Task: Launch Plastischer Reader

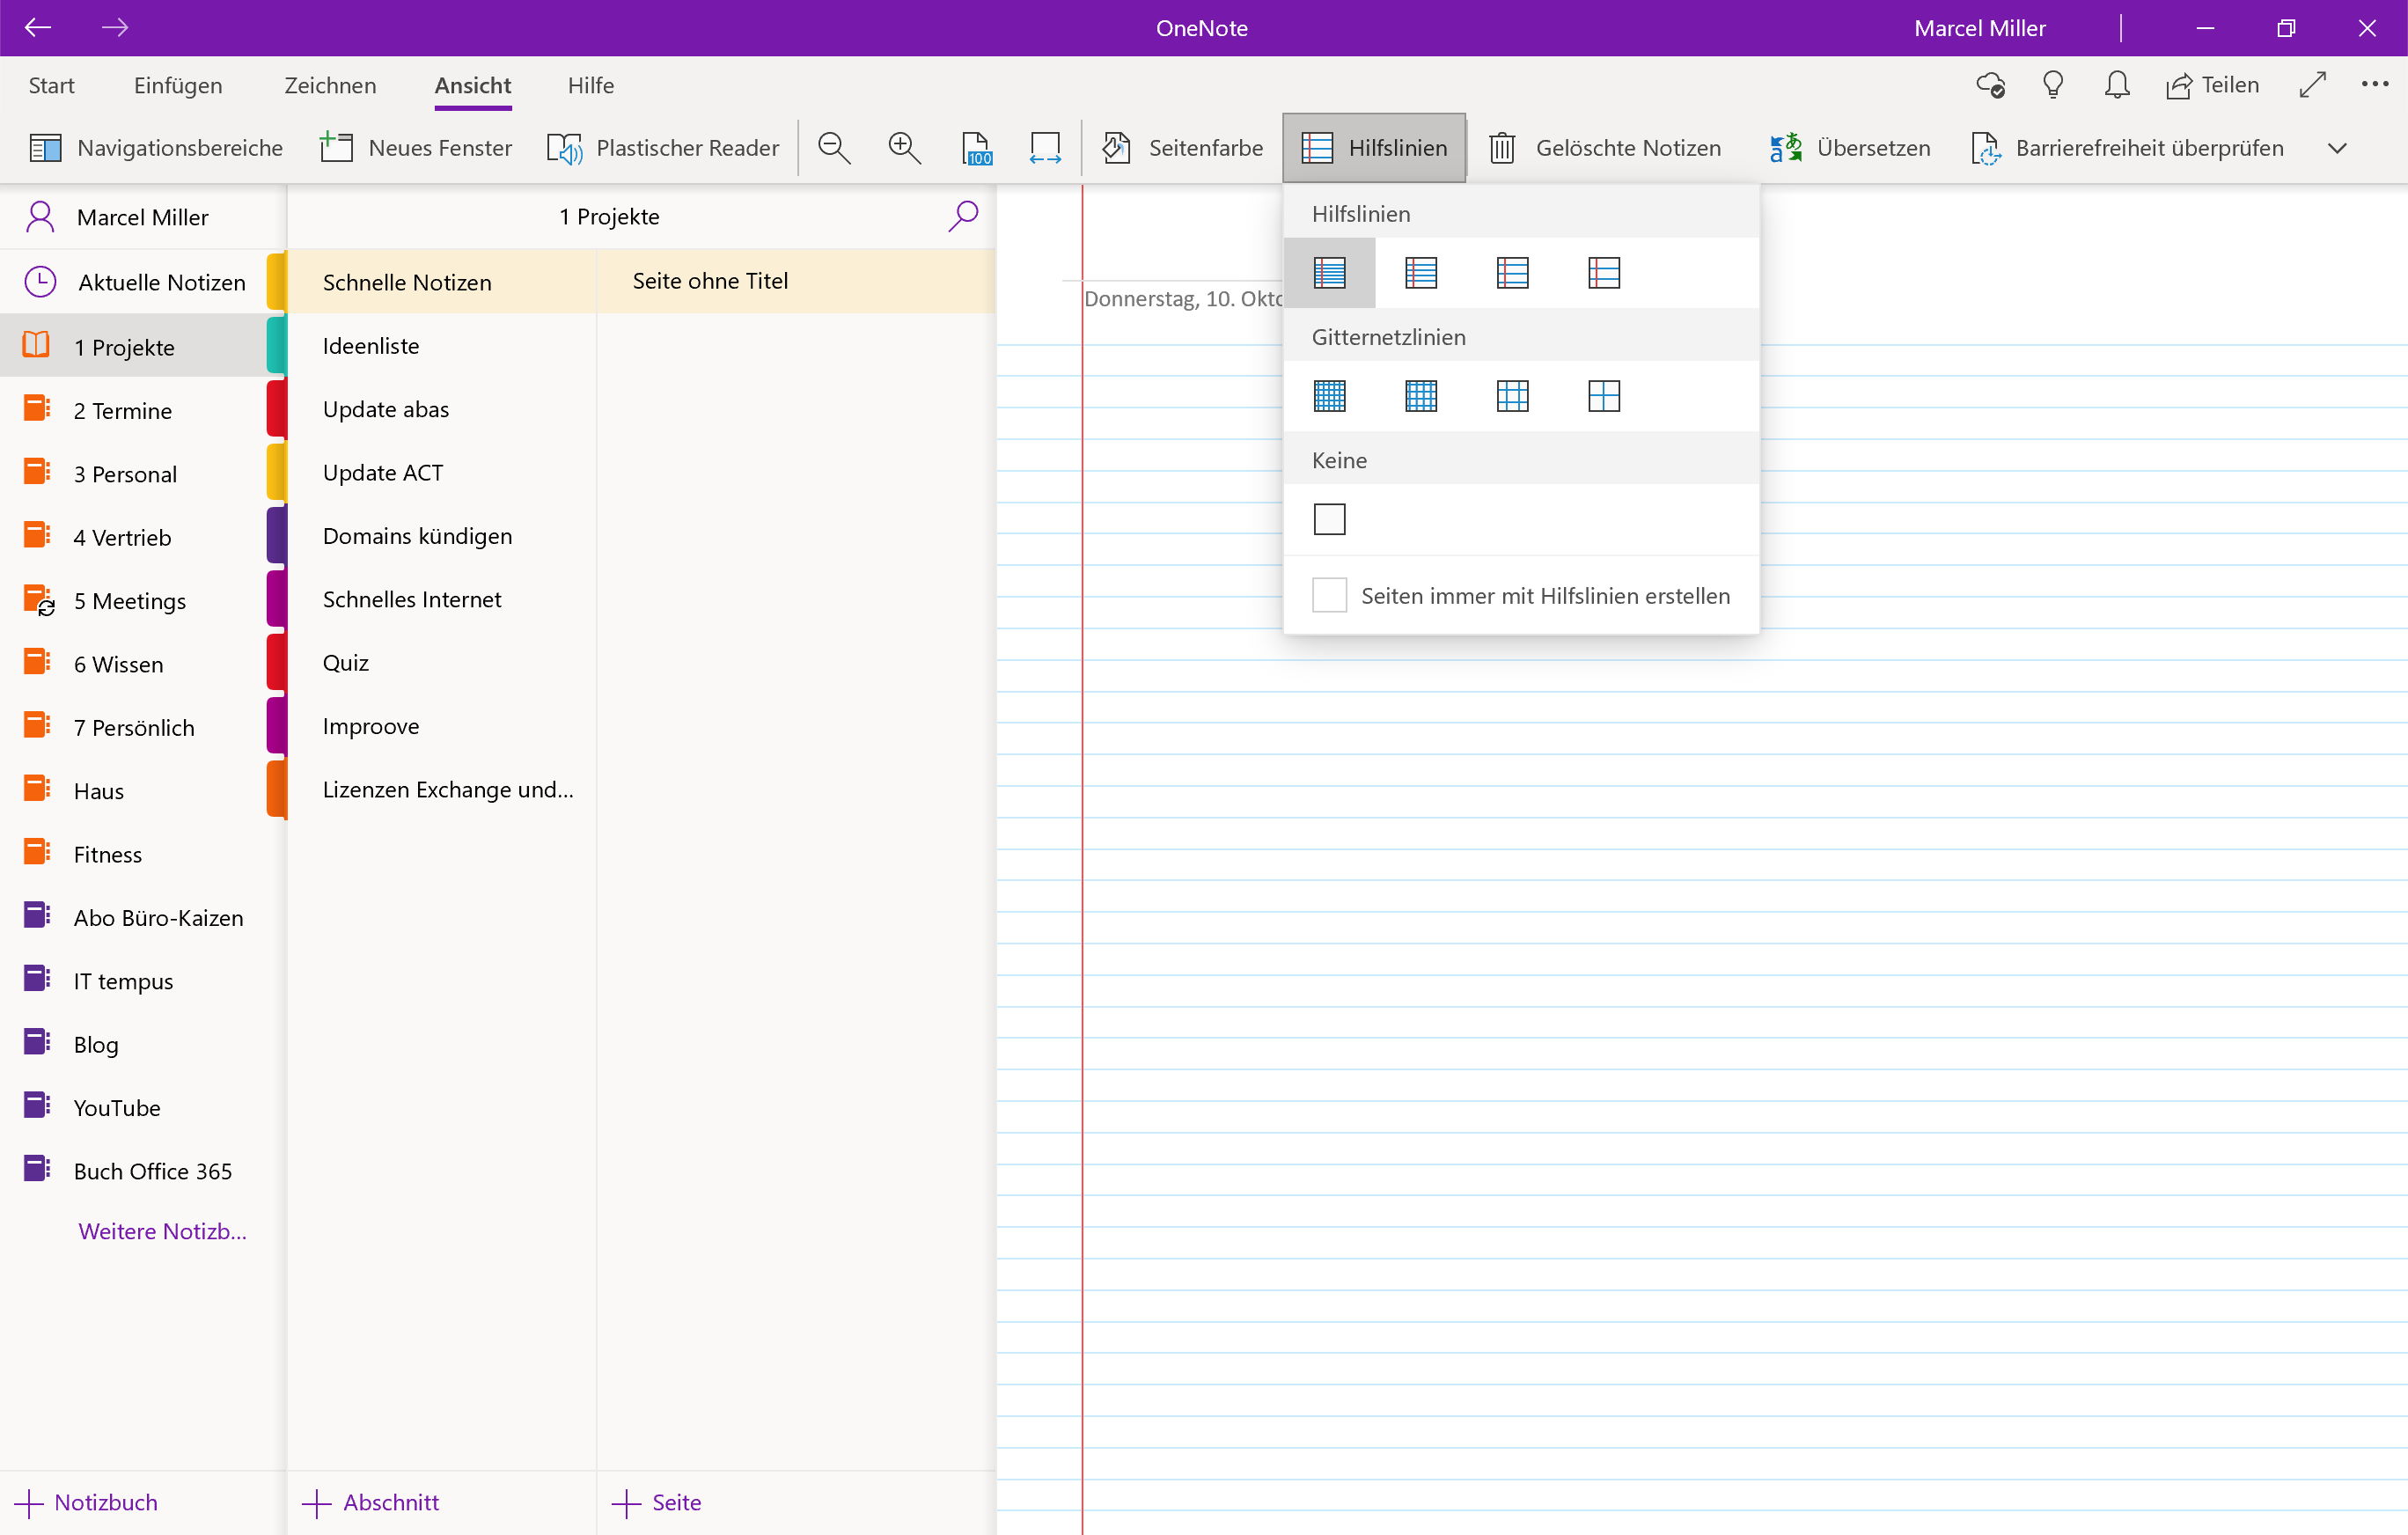Action: 663,148
